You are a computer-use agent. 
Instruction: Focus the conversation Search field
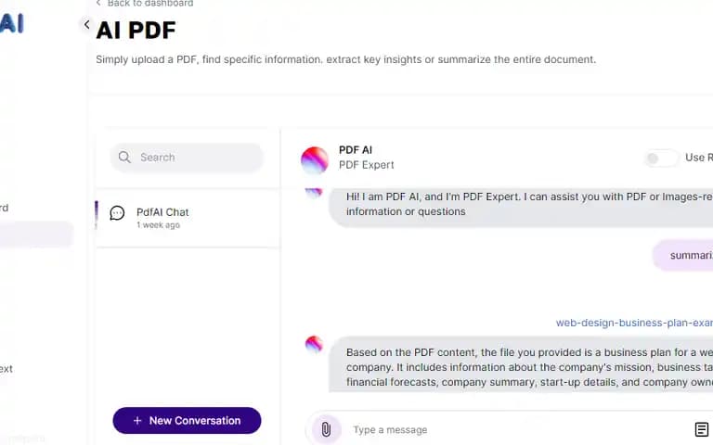pos(187,158)
